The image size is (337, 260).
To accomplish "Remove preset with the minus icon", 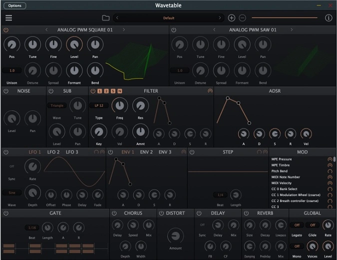I will [243, 18].
